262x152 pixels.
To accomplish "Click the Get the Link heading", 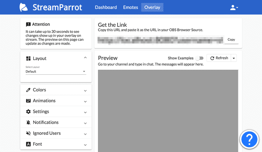I will coord(112,25).
